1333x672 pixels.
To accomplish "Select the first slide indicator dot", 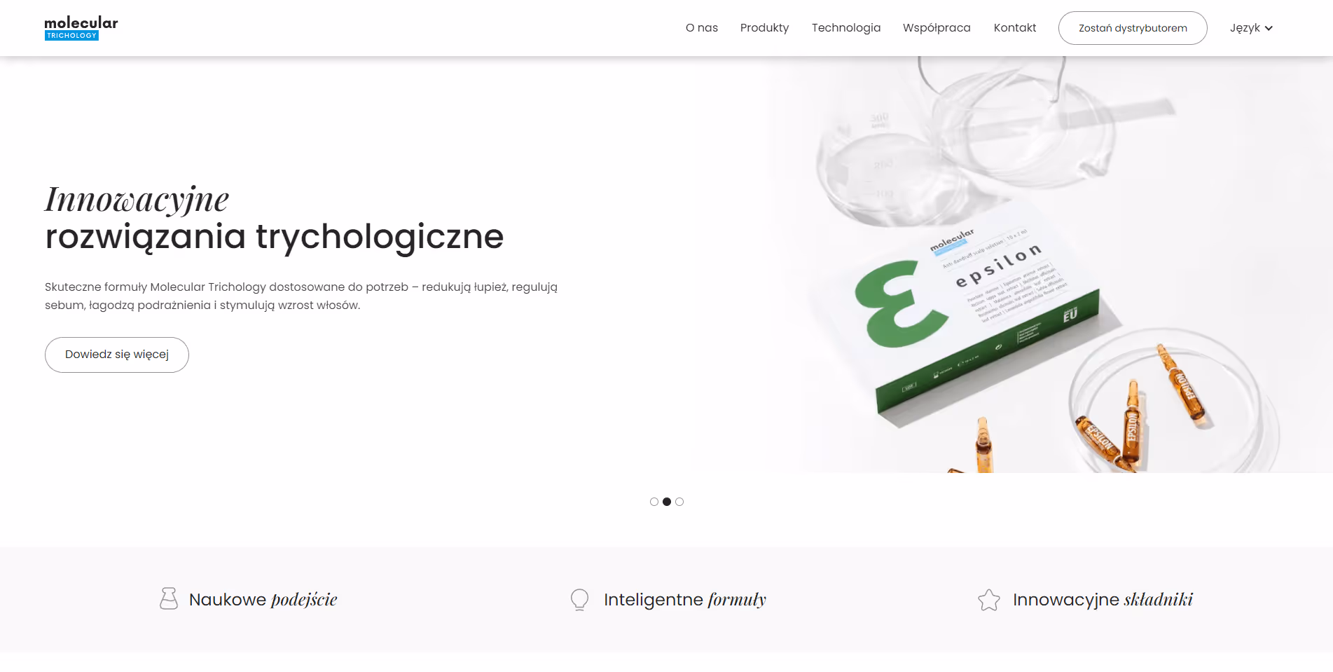I will [654, 502].
